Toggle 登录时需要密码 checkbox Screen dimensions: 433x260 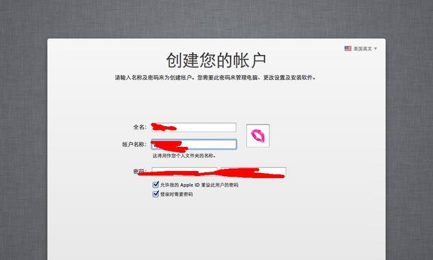click(x=156, y=194)
